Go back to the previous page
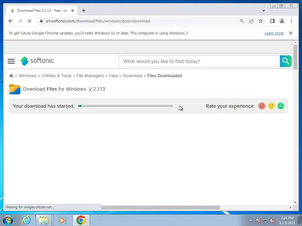The height and width of the screenshot is (226, 302). click(11, 21)
